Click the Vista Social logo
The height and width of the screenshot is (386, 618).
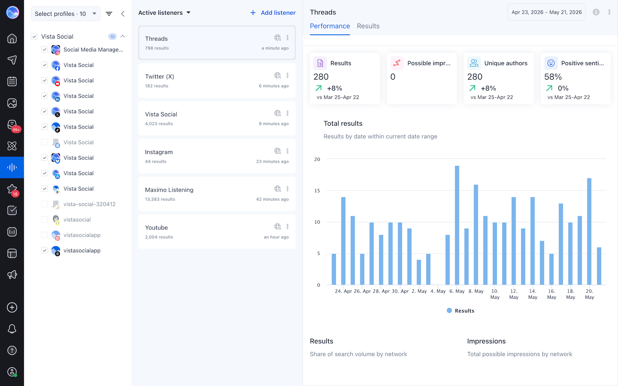pos(12,12)
